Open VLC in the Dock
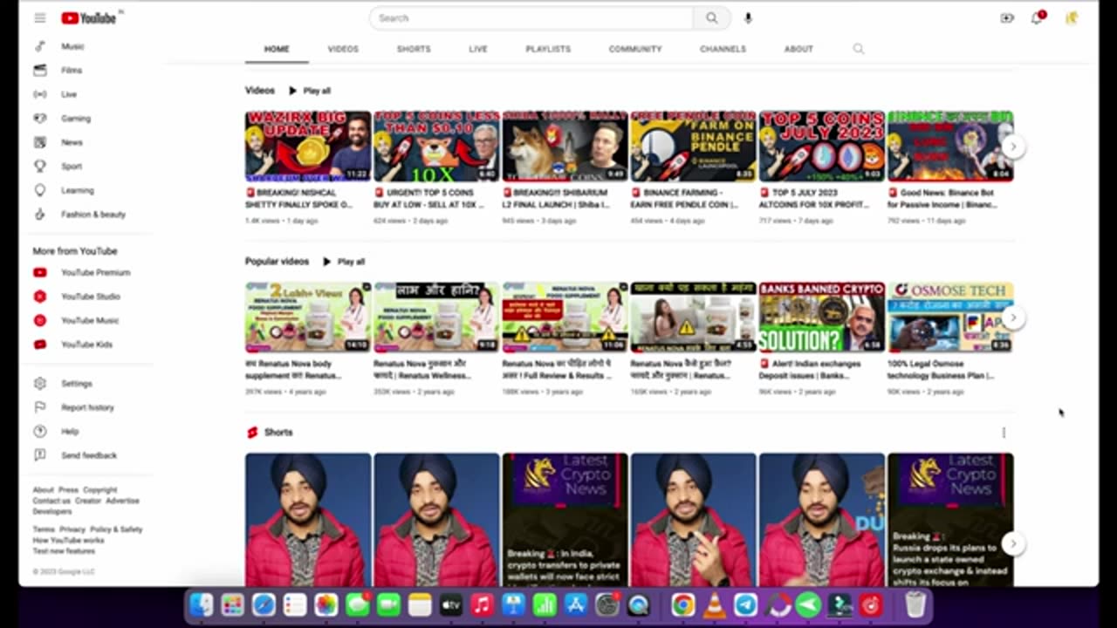The height and width of the screenshot is (628, 1117). [715, 605]
